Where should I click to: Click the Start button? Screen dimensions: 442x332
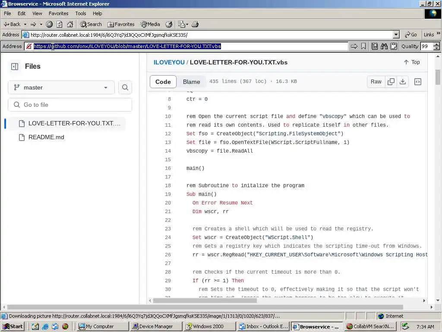click(13, 326)
